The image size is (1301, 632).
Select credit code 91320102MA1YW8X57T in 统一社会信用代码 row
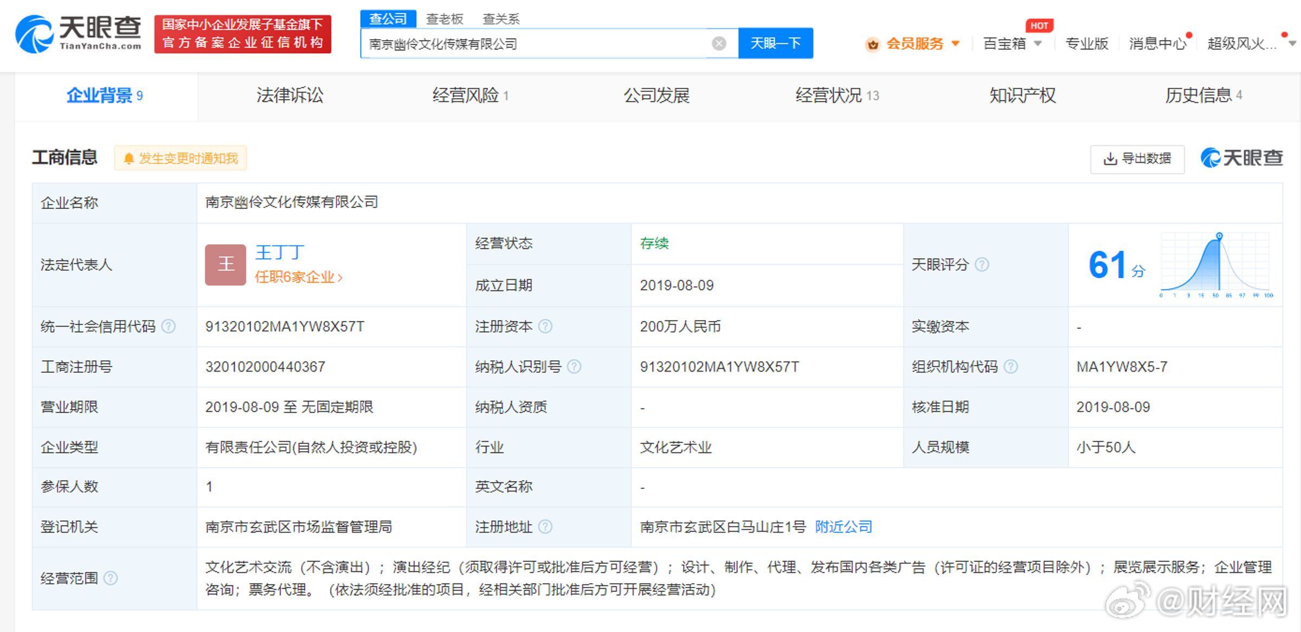coord(285,327)
